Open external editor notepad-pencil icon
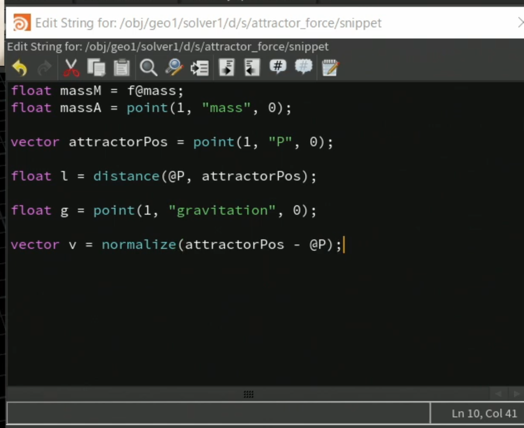 (x=330, y=68)
